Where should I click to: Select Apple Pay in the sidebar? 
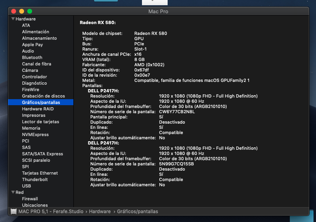(x=32, y=45)
